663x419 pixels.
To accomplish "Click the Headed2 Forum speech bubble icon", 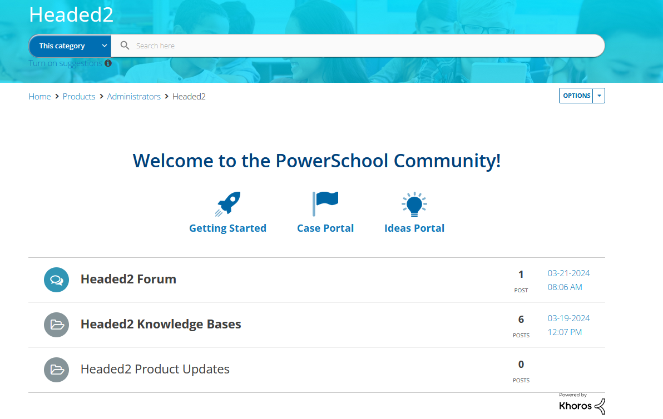I will pyautogui.click(x=56, y=280).
